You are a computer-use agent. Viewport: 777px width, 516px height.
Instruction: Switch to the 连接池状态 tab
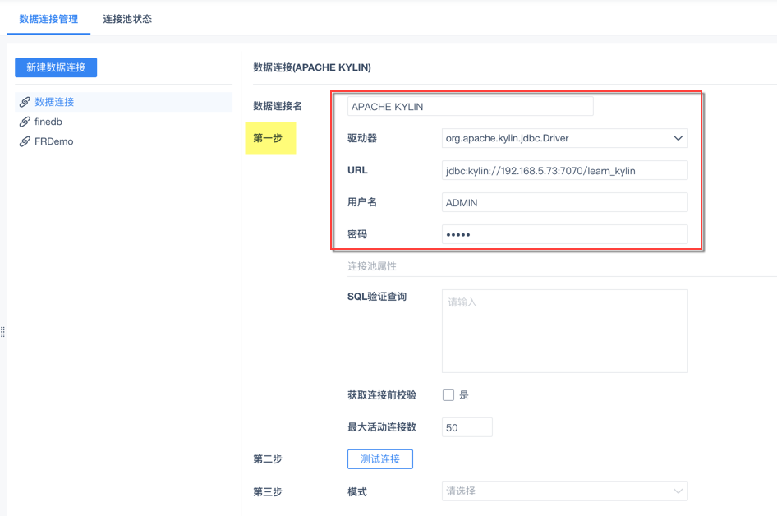pos(127,19)
